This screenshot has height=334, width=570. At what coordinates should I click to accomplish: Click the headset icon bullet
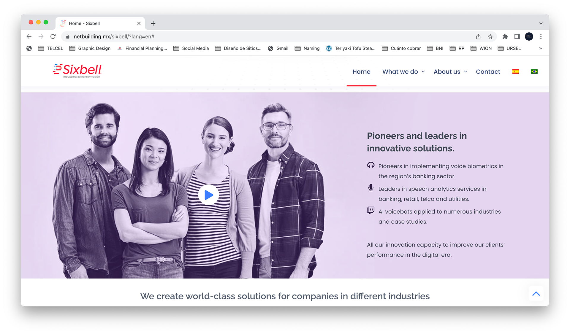click(371, 165)
